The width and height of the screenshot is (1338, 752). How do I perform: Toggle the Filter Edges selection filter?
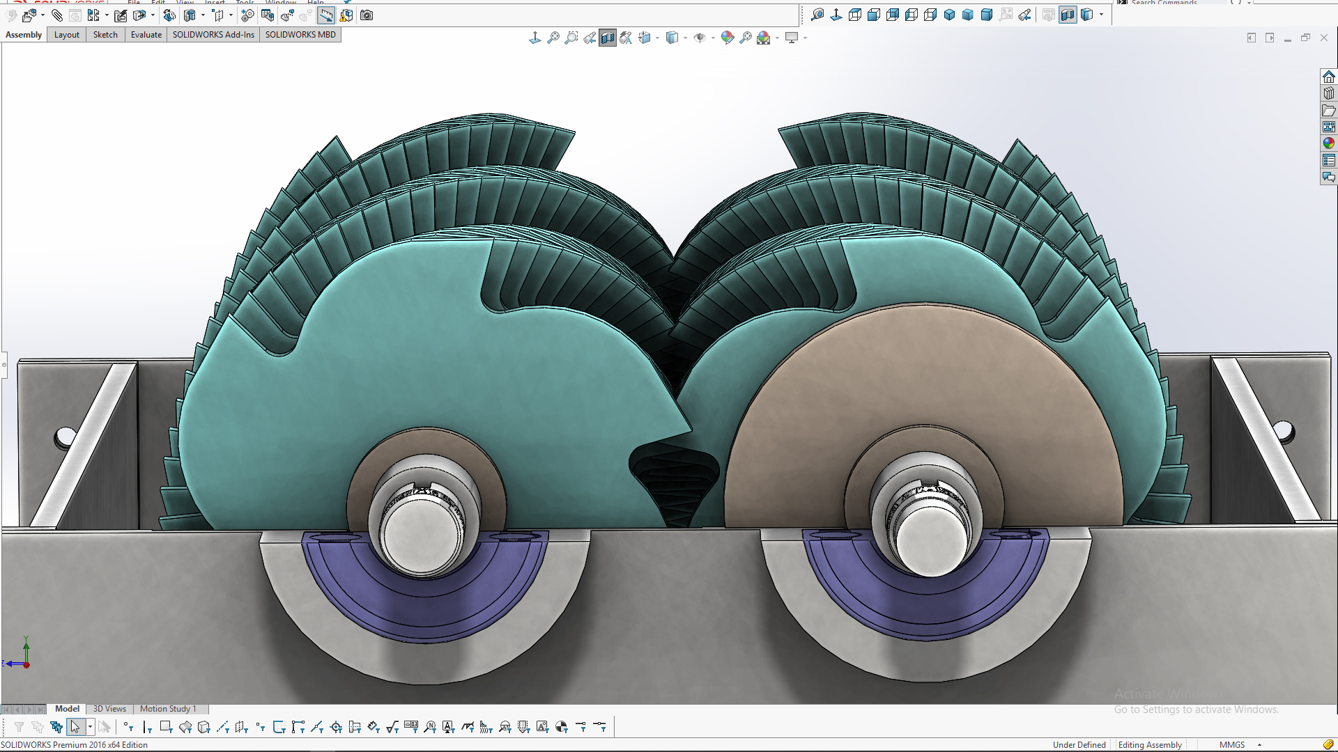[147, 727]
